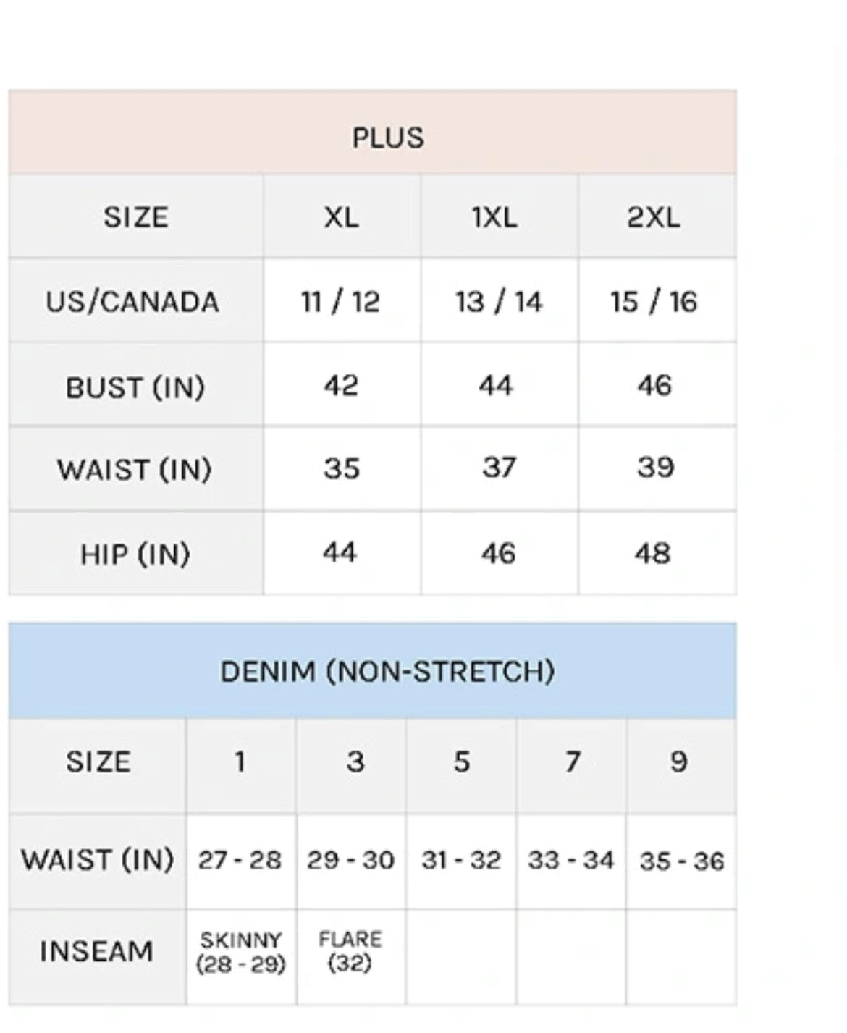
Task: Click the 11 / 12 size cell
Action: [340, 302]
